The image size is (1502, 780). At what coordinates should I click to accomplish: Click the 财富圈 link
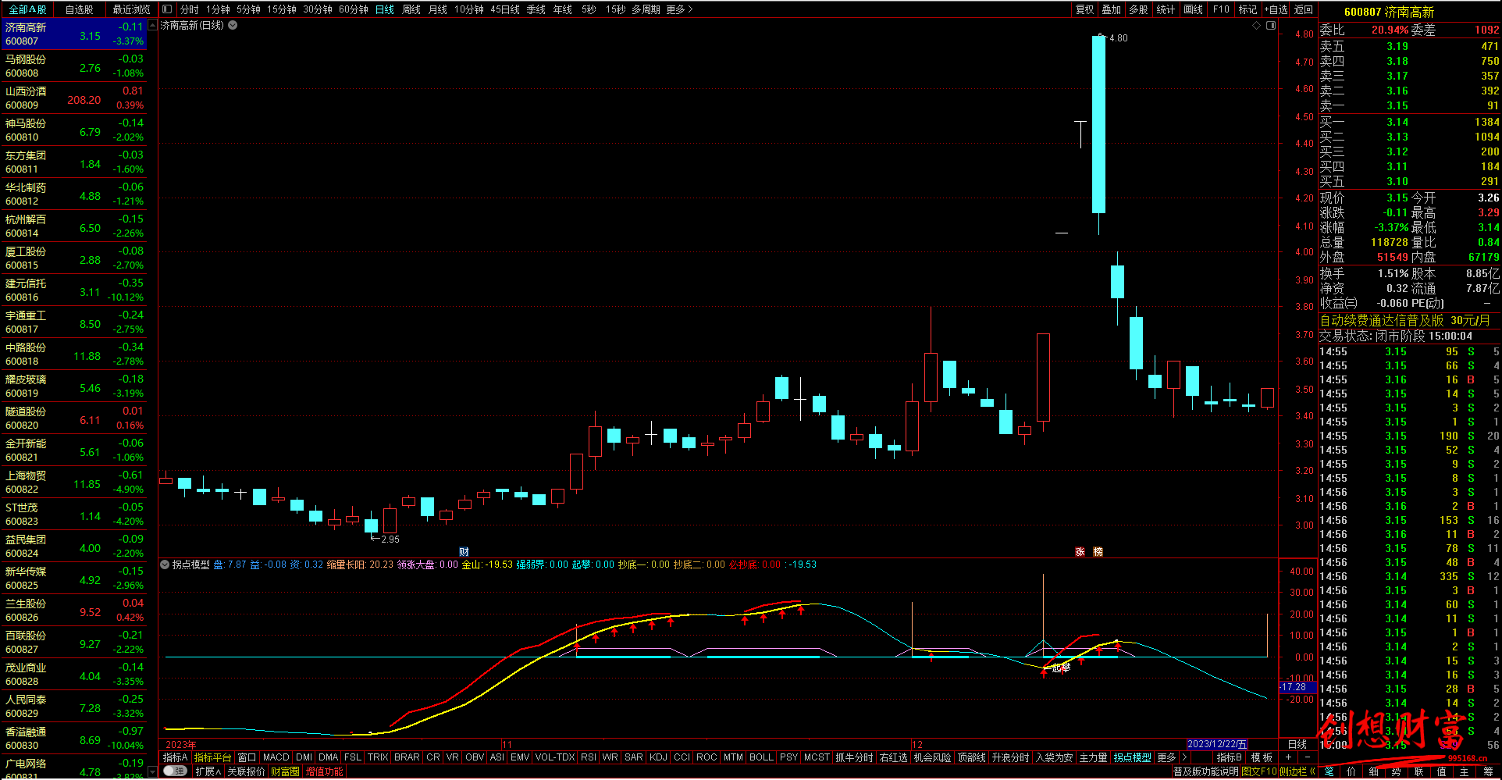tap(285, 771)
